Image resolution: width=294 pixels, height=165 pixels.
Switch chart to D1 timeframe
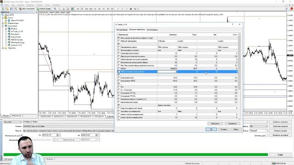tap(104, 9)
